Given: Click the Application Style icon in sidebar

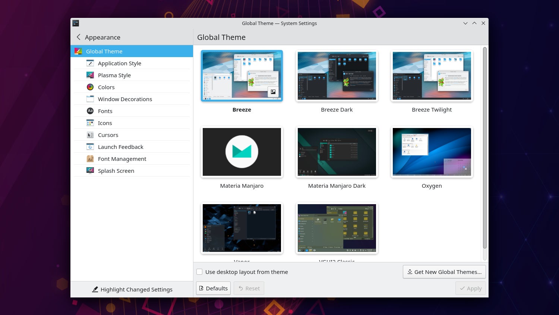Looking at the screenshot, I should point(90,63).
